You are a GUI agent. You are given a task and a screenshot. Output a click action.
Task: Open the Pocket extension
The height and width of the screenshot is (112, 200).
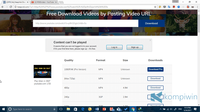pos(165,7)
